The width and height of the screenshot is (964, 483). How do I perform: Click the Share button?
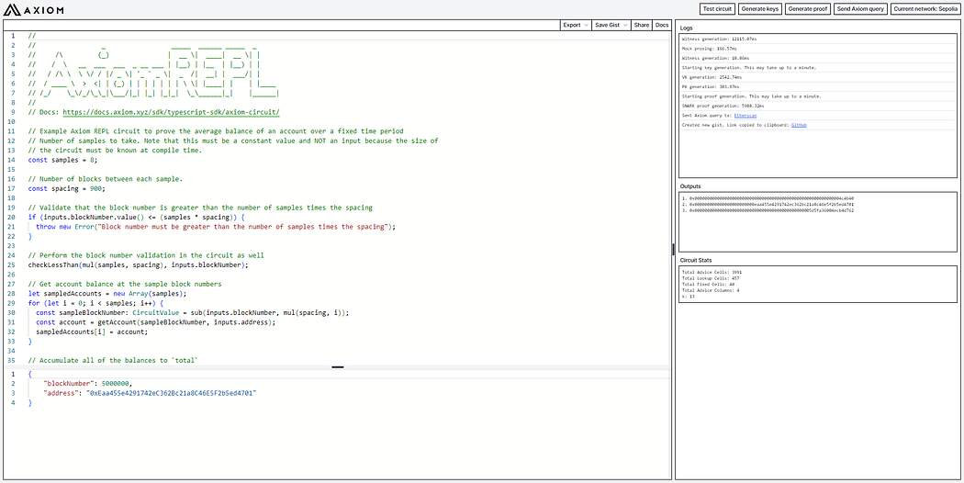(x=641, y=25)
